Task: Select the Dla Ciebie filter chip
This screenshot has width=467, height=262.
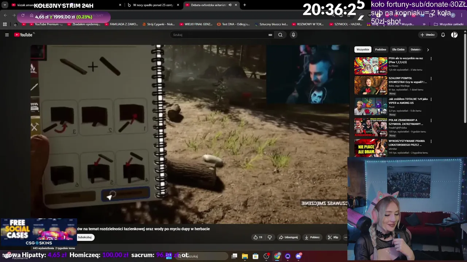Action: tap(398, 49)
